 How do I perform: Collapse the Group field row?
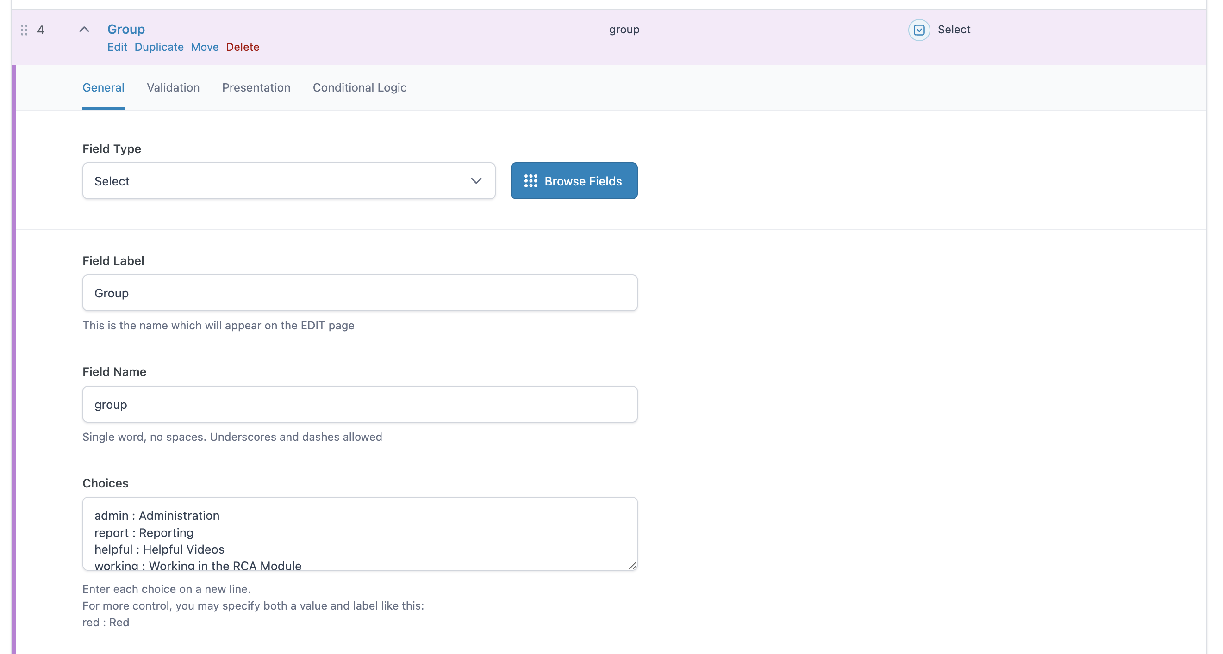(x=84, y=30)
